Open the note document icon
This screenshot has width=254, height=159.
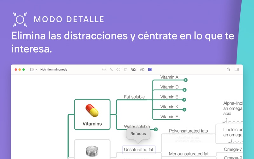pos(125,69)
